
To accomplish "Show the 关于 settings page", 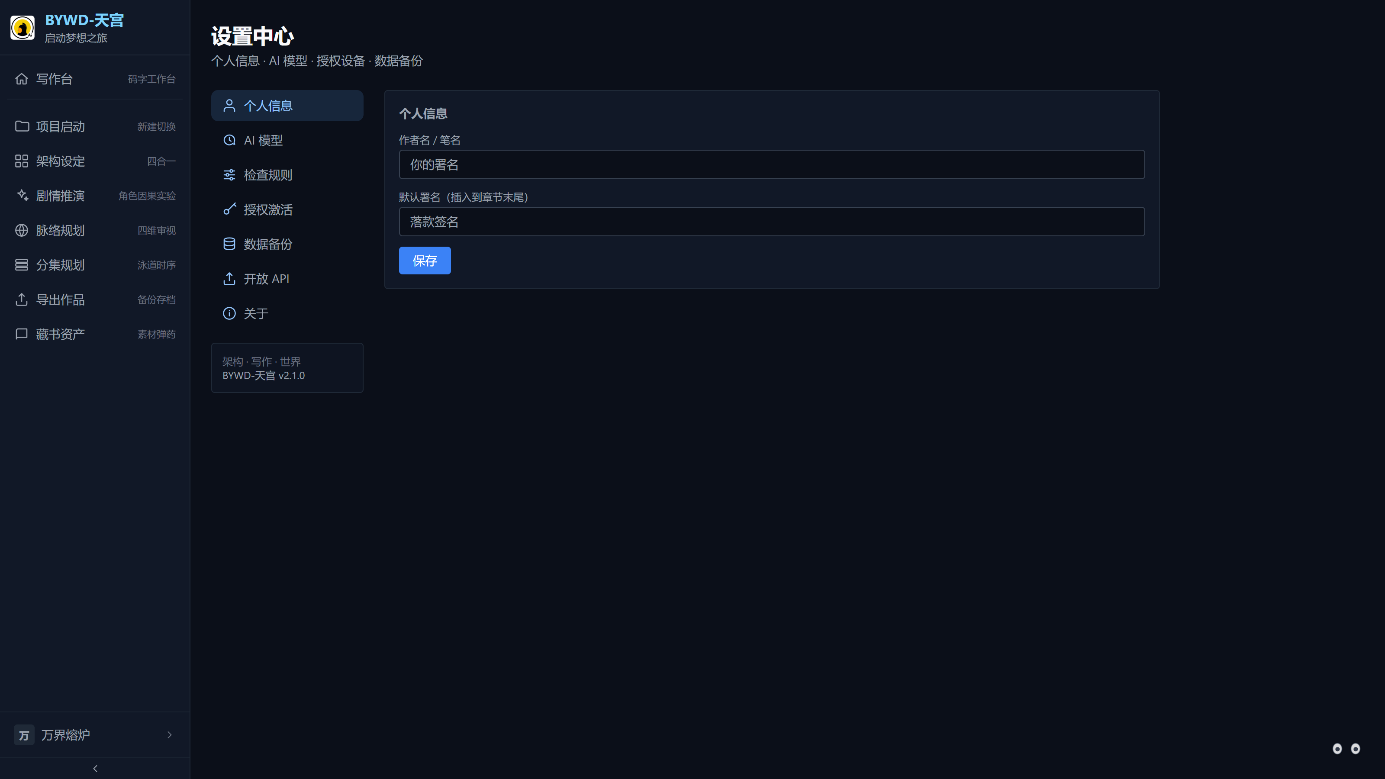I will [x=287, y=313].
